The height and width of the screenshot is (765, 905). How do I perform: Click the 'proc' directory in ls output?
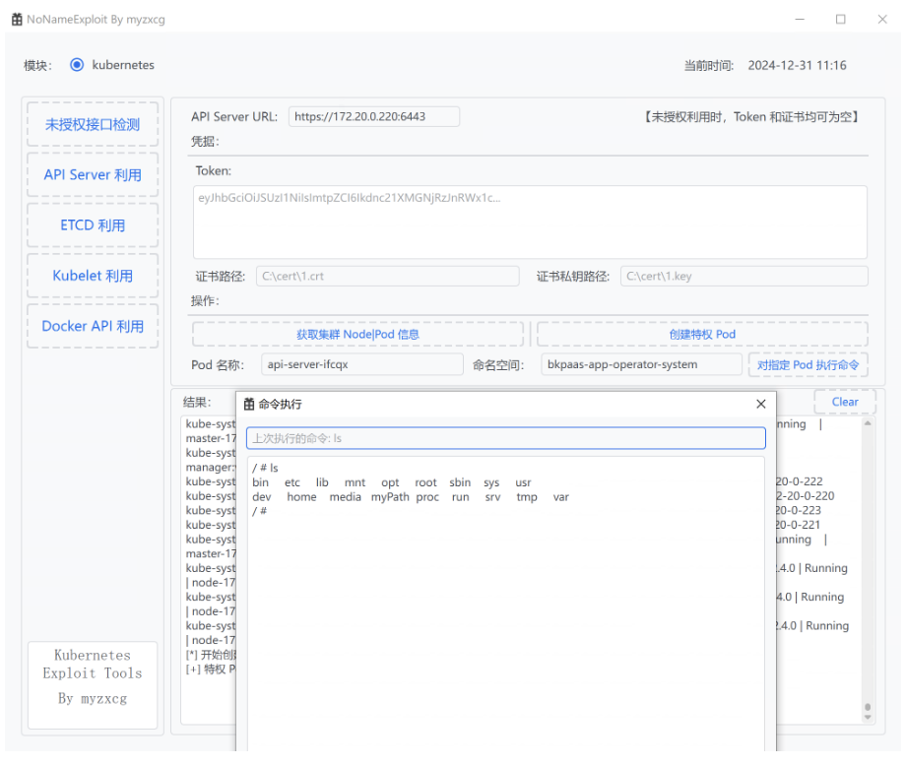tap(427, 497)
